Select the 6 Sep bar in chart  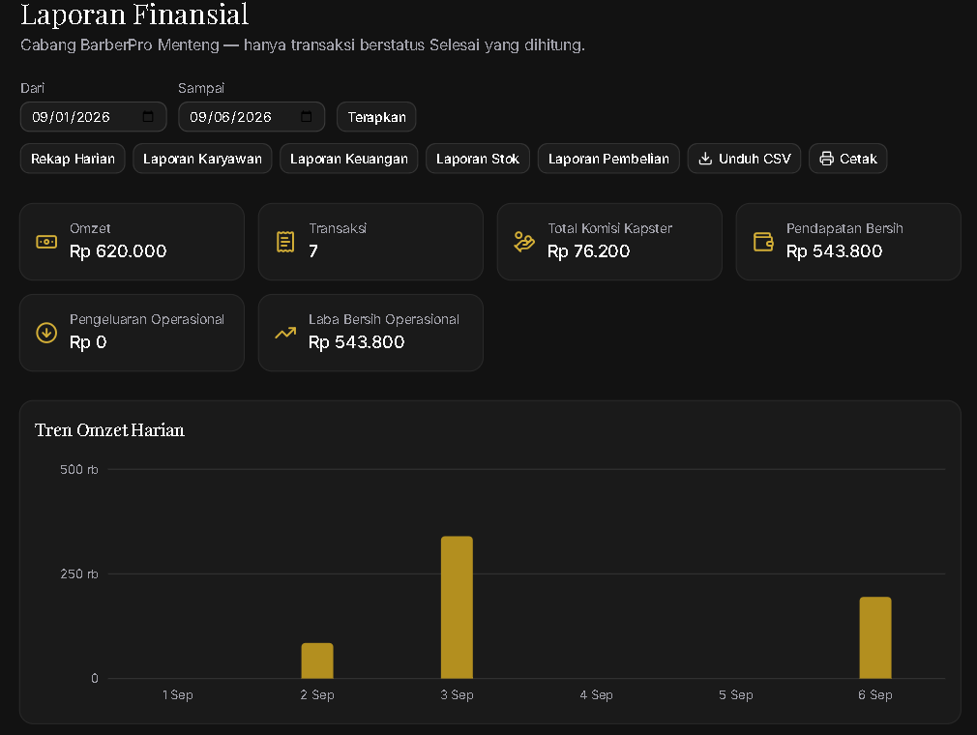[875, 638]
